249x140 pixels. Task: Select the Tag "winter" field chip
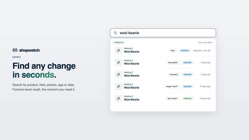tap(172, 98)
